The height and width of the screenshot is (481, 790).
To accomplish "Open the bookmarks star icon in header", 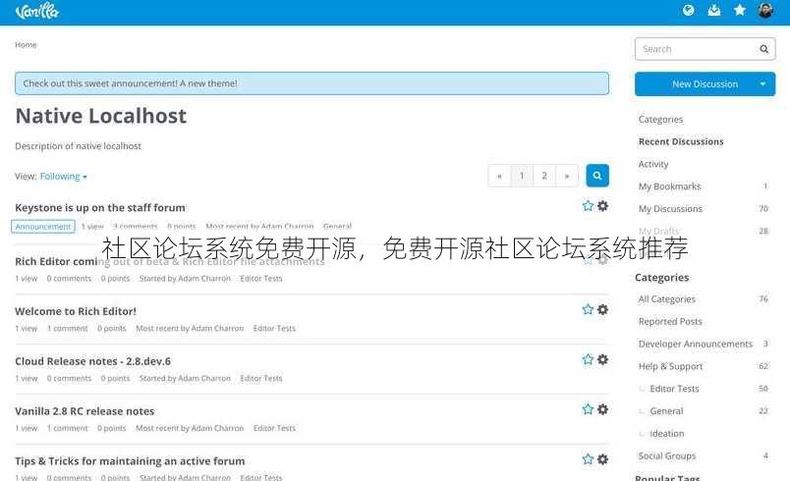I will (740, 10).
